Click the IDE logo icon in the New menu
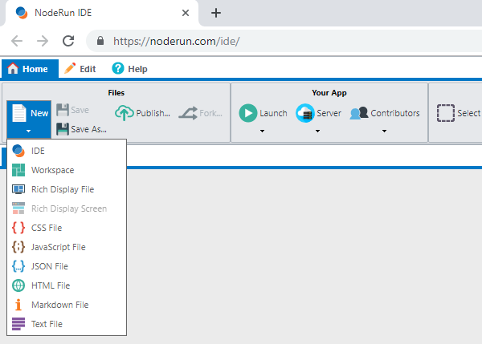Viewport: 482px width, 344px height. pos(18,151)
